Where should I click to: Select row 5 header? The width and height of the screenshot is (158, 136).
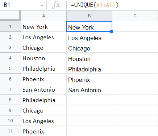click(10, 68)
